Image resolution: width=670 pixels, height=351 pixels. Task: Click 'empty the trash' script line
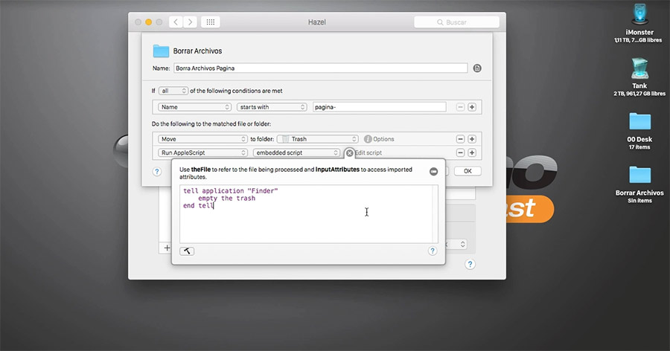226,198
